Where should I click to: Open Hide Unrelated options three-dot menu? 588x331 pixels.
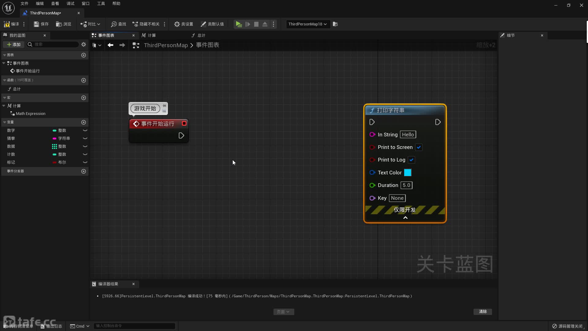[x=164, y=24]
